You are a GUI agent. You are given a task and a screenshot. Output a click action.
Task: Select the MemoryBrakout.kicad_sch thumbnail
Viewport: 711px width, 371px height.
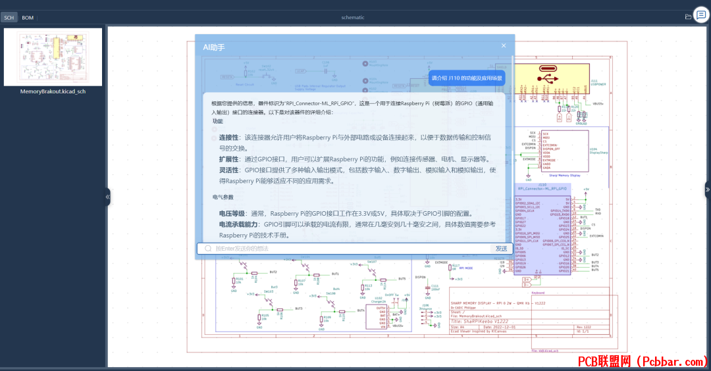[x=53, y=57]
